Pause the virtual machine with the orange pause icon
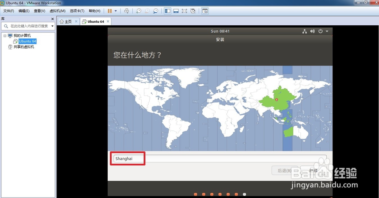The height and width of the screenshot is (198, 379). tap(110, 11)
